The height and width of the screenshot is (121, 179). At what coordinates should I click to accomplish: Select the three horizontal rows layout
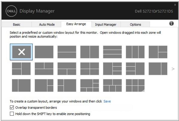(x=112, y=52)
